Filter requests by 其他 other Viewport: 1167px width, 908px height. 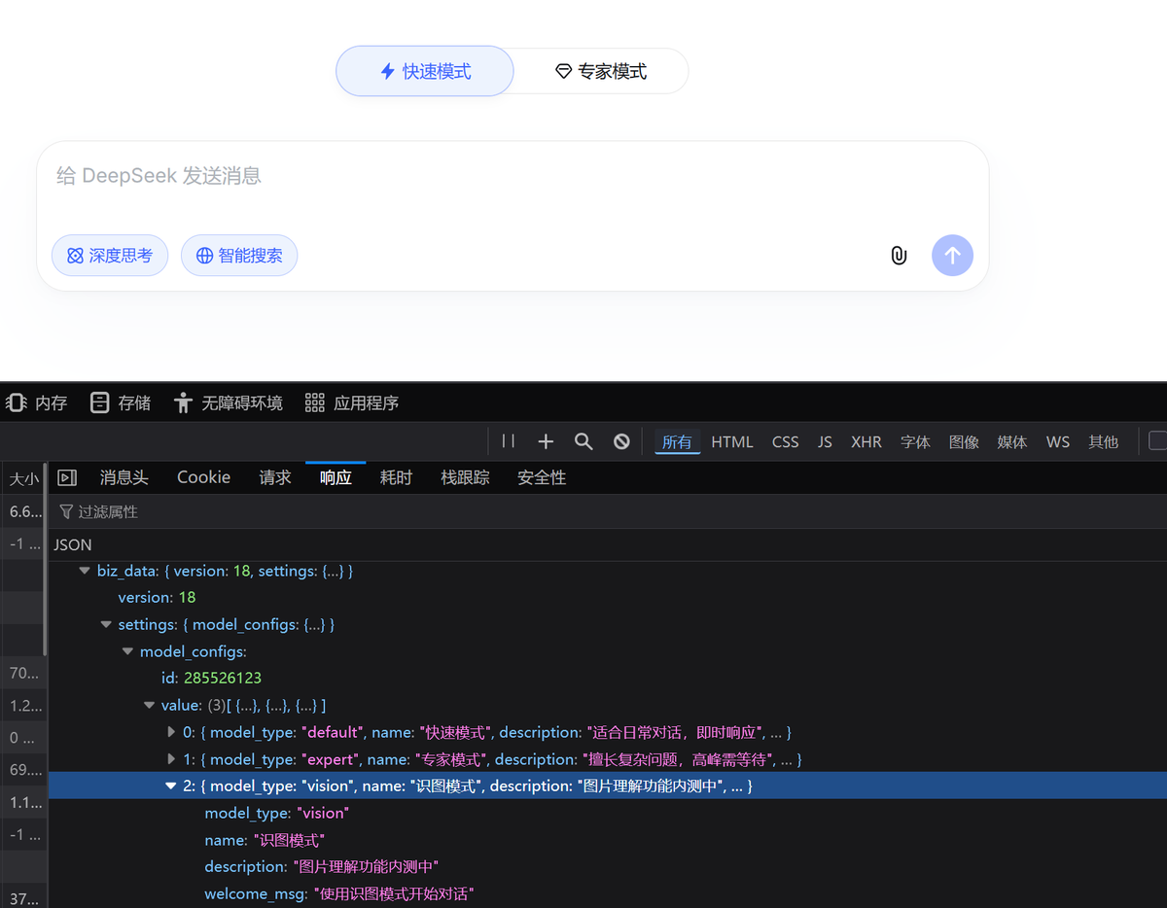point(1104,441)
